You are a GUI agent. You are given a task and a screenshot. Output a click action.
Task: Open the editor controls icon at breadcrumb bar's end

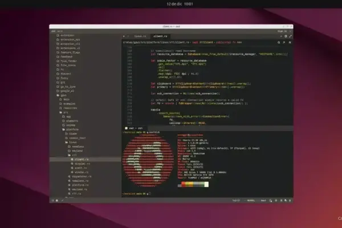pos(290,42)
